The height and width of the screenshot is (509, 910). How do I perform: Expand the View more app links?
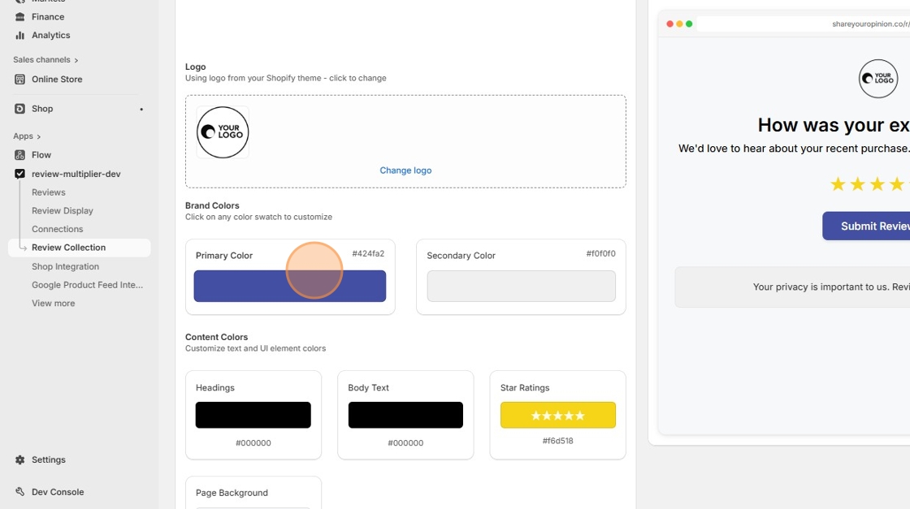tap(53, 303)
